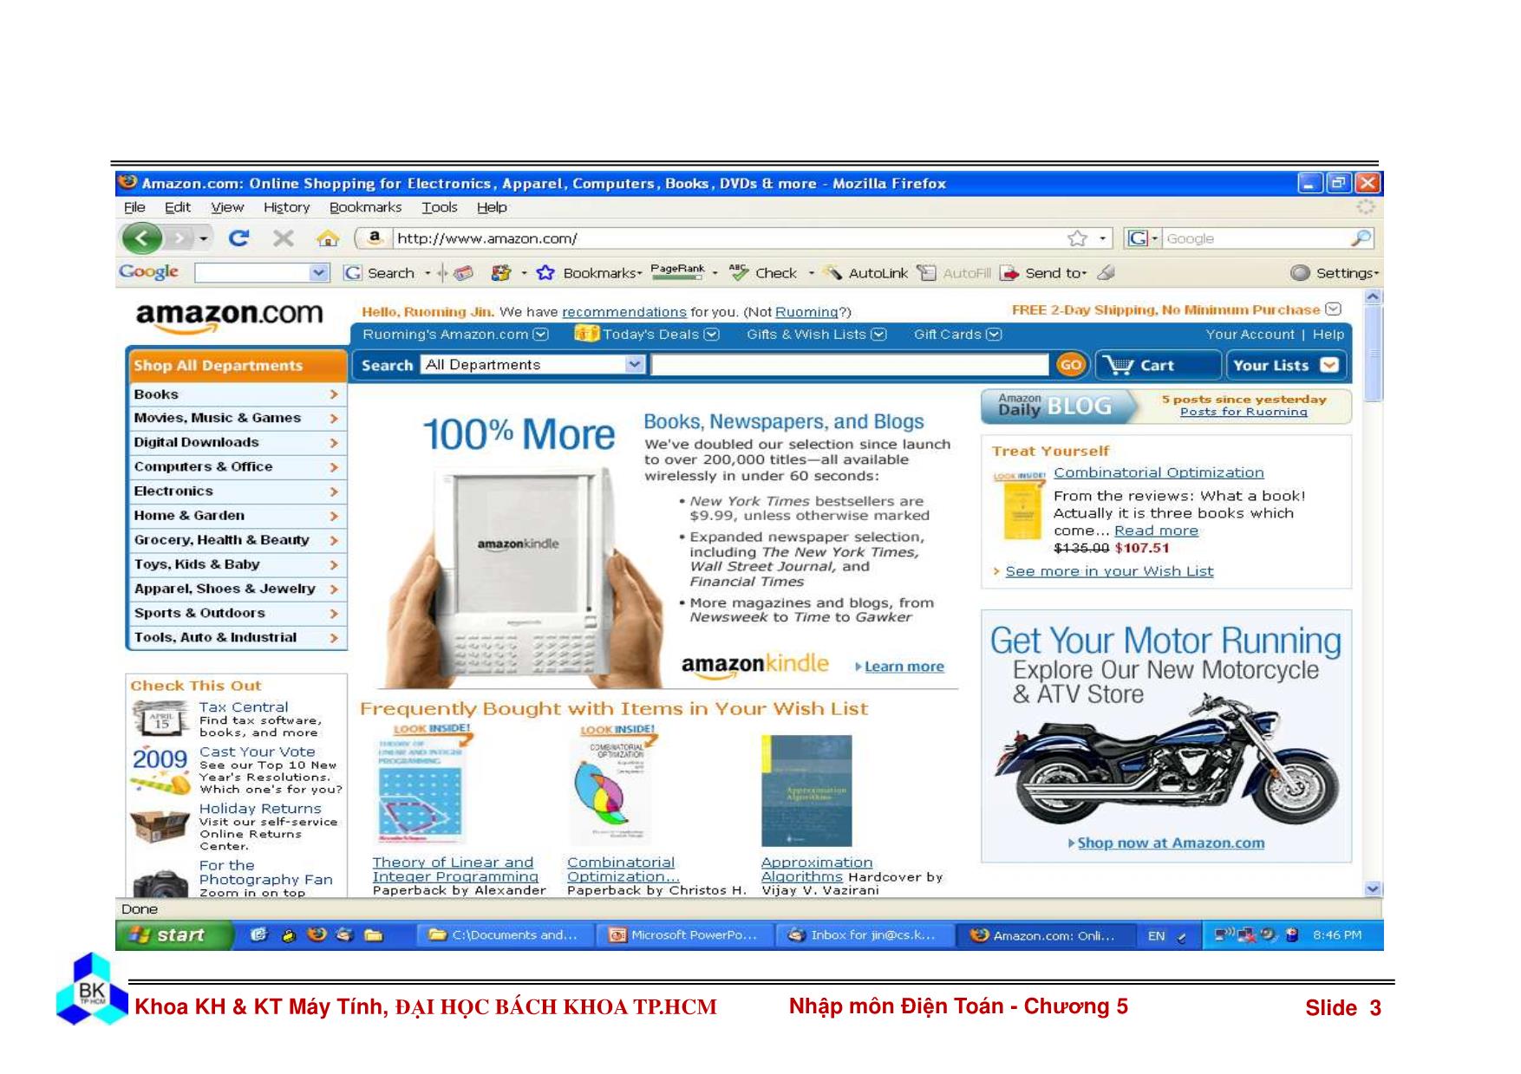Click PageRank indicator in Google toolbar
Image resolution: width=1521 pixels, height=1074 pixels.
pyautogui.click(x=677, y=272)
